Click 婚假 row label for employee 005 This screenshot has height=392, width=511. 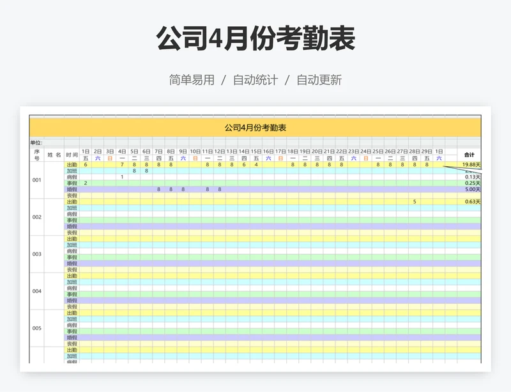tap(72, 338)
